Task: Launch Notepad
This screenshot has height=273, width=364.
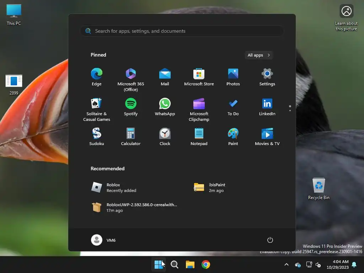Action: (199, 137)
